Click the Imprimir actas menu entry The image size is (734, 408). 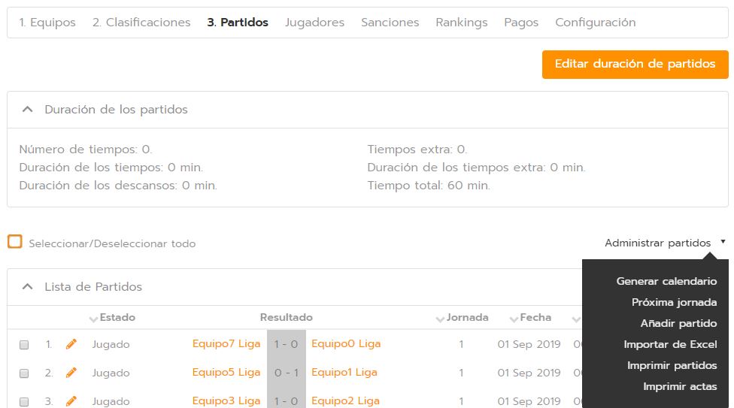680,386
